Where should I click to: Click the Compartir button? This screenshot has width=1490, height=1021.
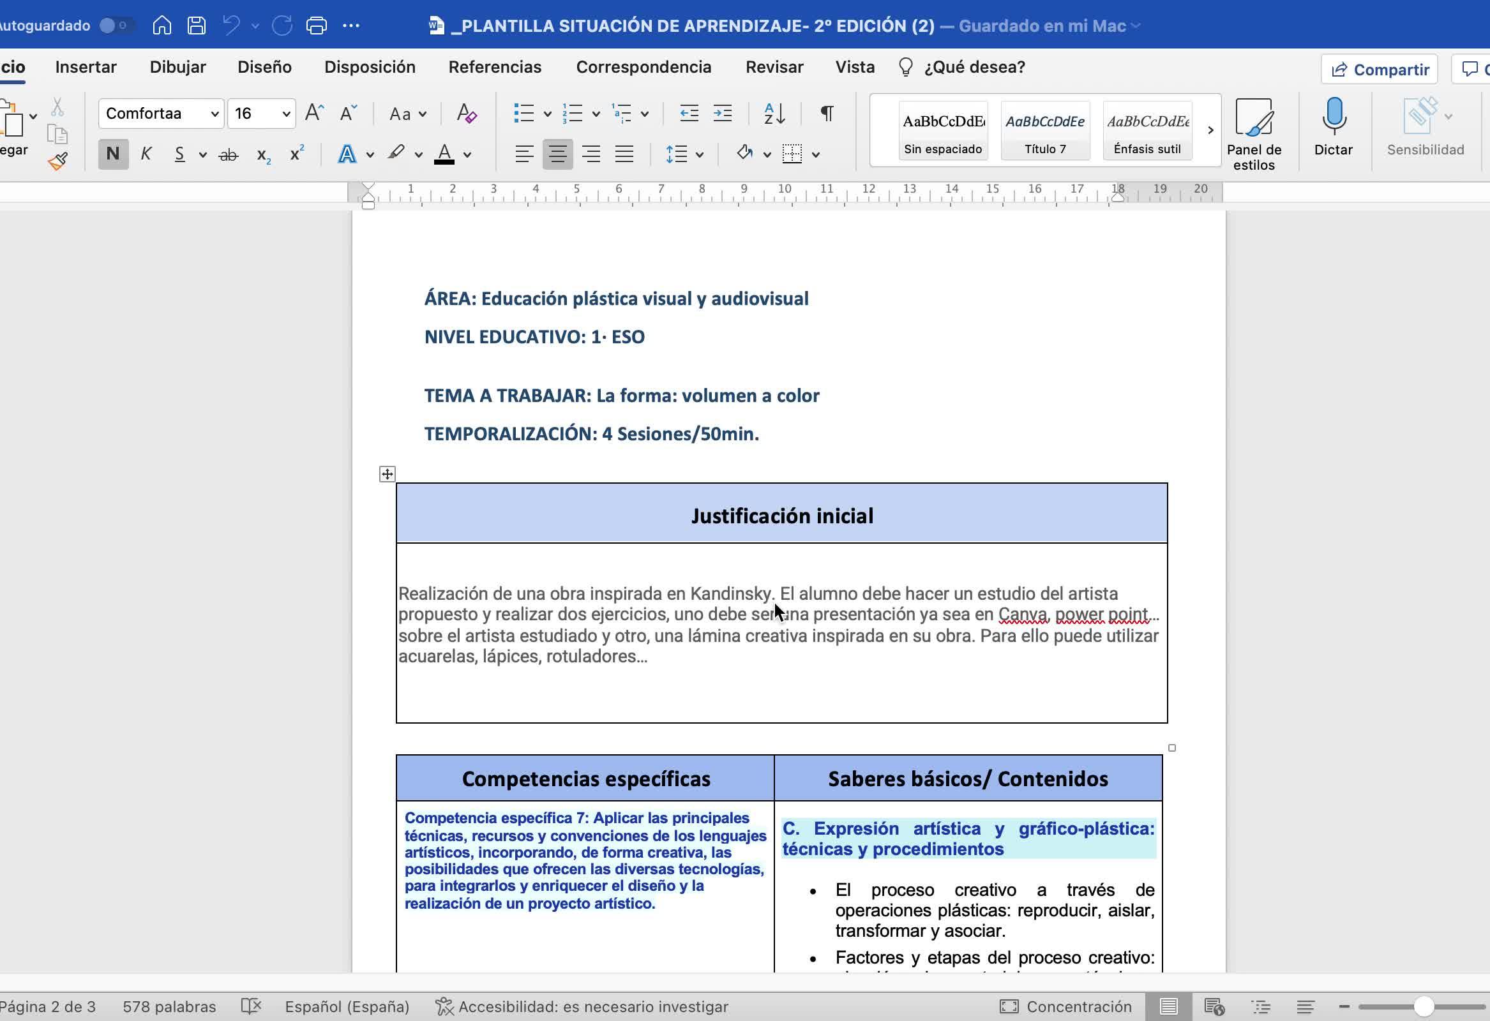[1379, 69]
